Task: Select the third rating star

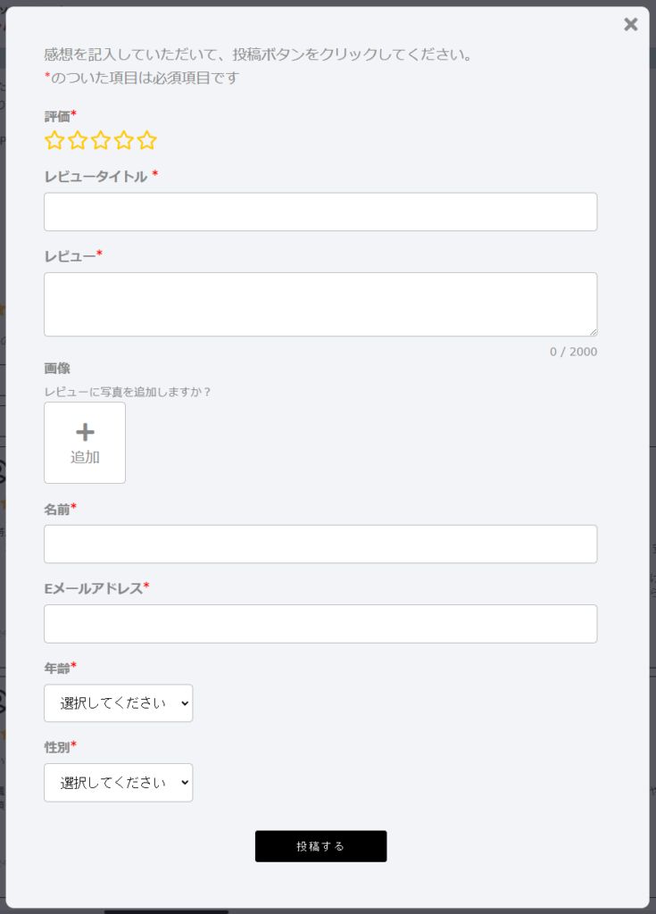Action: (101, 140)
